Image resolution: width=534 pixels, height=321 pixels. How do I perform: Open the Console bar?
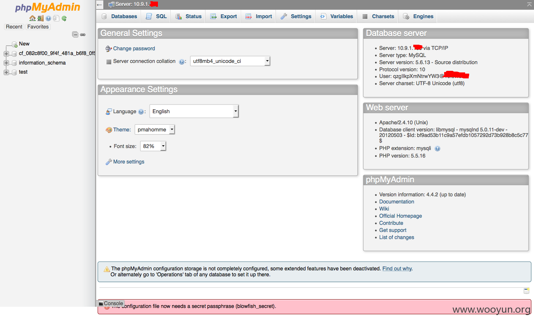point(111,304)
